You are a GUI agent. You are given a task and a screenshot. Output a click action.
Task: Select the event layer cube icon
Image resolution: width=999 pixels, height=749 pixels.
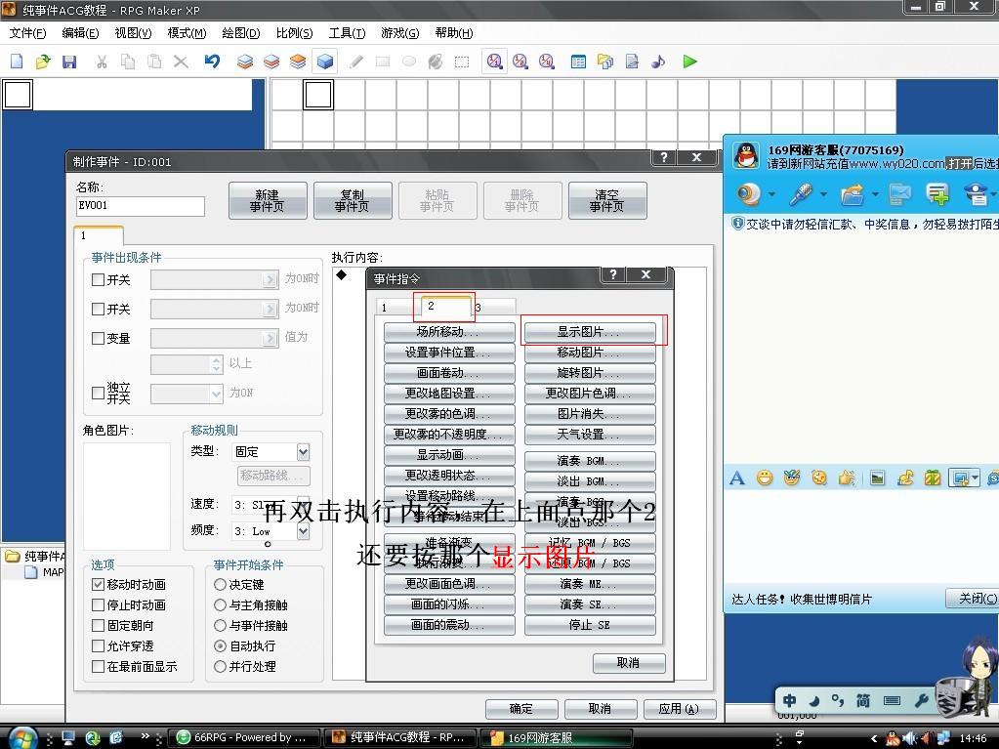coord(325,62)
